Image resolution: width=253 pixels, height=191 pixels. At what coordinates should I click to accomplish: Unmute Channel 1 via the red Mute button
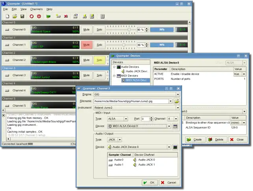click(86, 45)
